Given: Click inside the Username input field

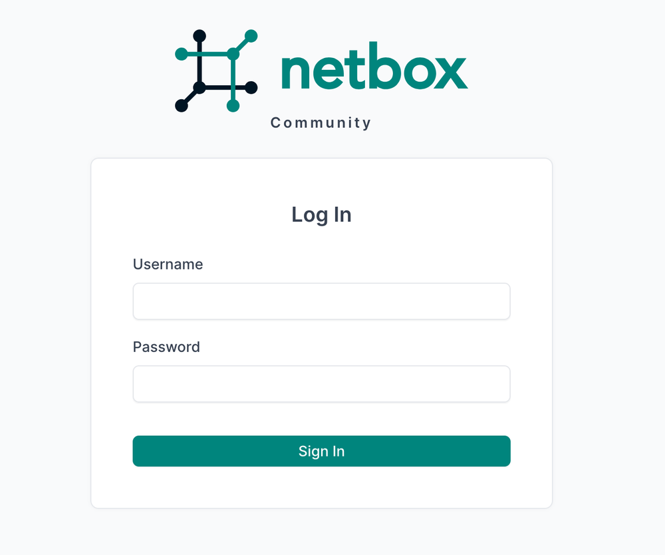Looking at the screenshot, I should click(x=321, y=301).
